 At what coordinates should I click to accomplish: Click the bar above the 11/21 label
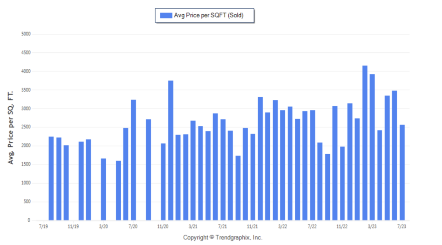[253, 177]
